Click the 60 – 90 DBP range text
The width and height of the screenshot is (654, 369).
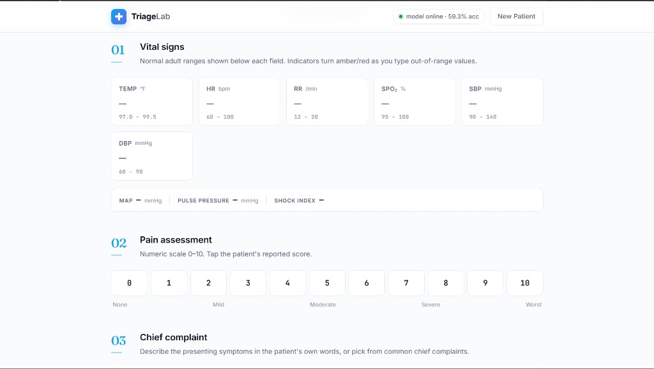pos(130,171)
